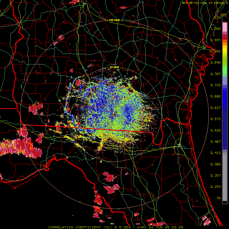
Task: Pick the bright green segment of the color scale
Action: click(225, 71)
